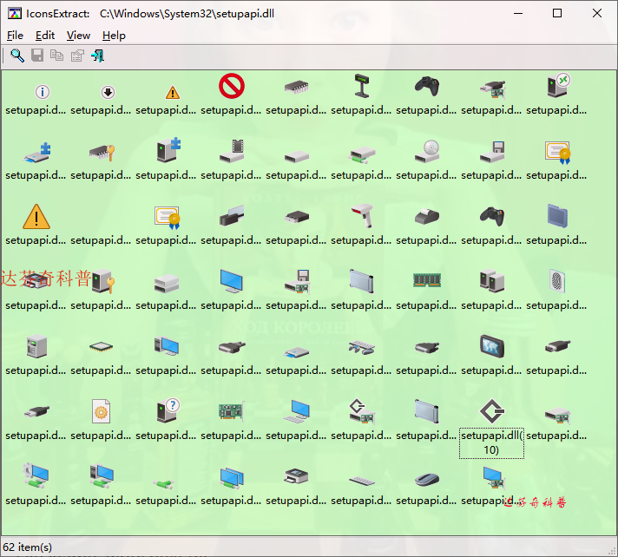Screen dimensions: 618x557
Task: Open the View menu
Action: tap(78, 36)
